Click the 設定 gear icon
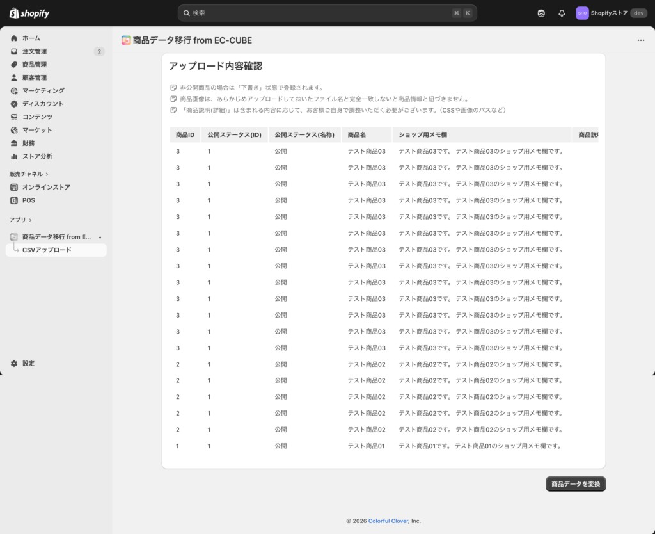655x534 pixels. click(x=14, y=364)
